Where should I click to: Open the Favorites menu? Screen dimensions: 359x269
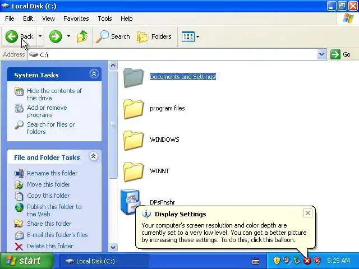tap(76, 18)
